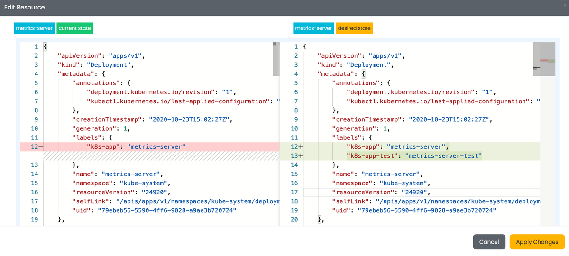Image resolution: width=569 pixels, height=256 pixels.
Task: Click line number 1 in left editor
Action: pos(36,47)
